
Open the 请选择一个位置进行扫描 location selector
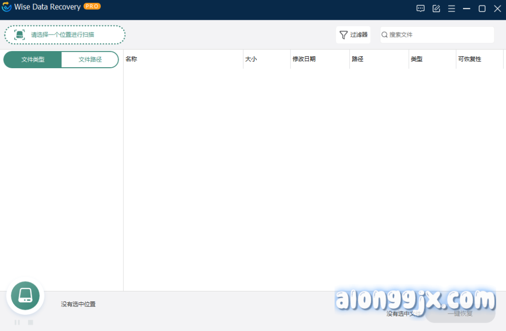point(65,35)
